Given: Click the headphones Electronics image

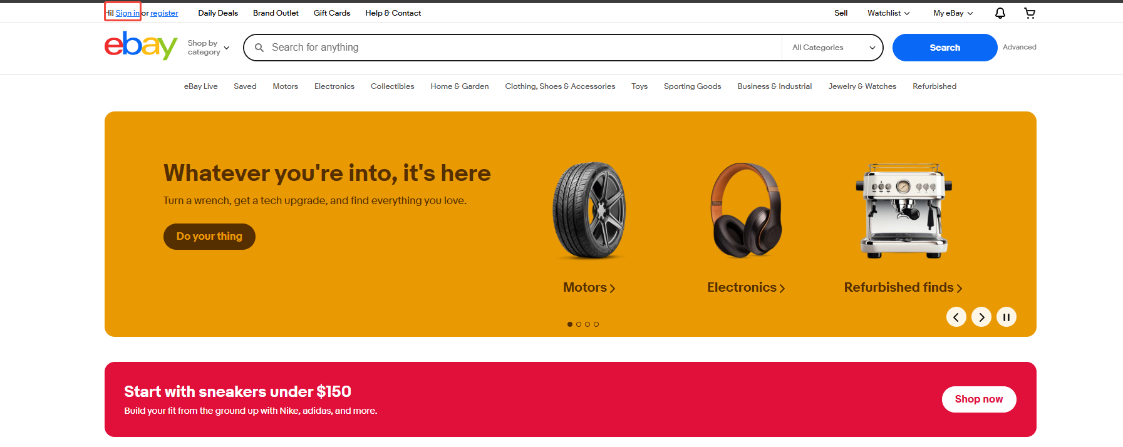Looking at the screenshot, I should [745, 210].
